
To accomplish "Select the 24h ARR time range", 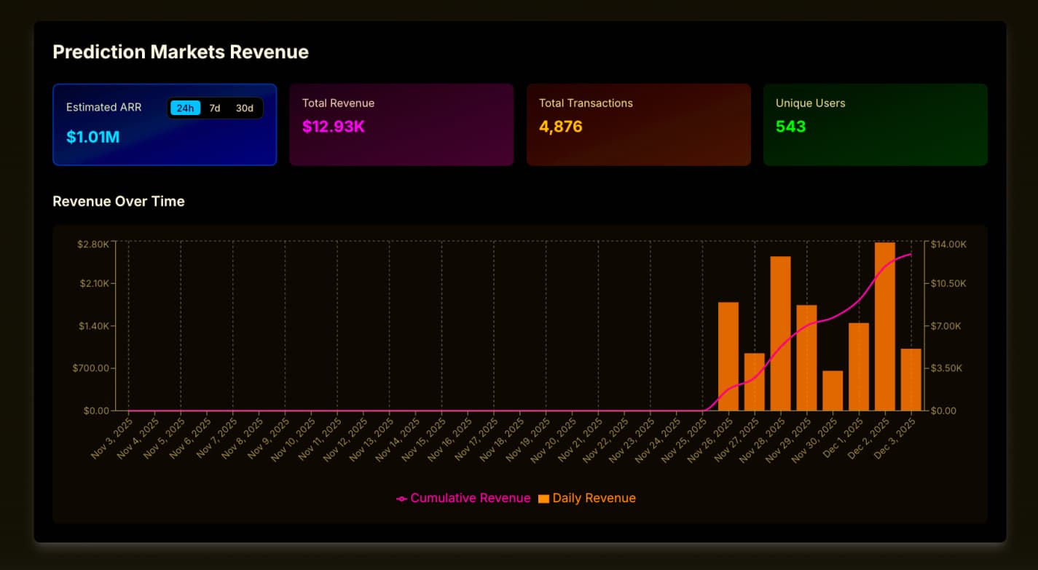I will [x=185, y=108].
